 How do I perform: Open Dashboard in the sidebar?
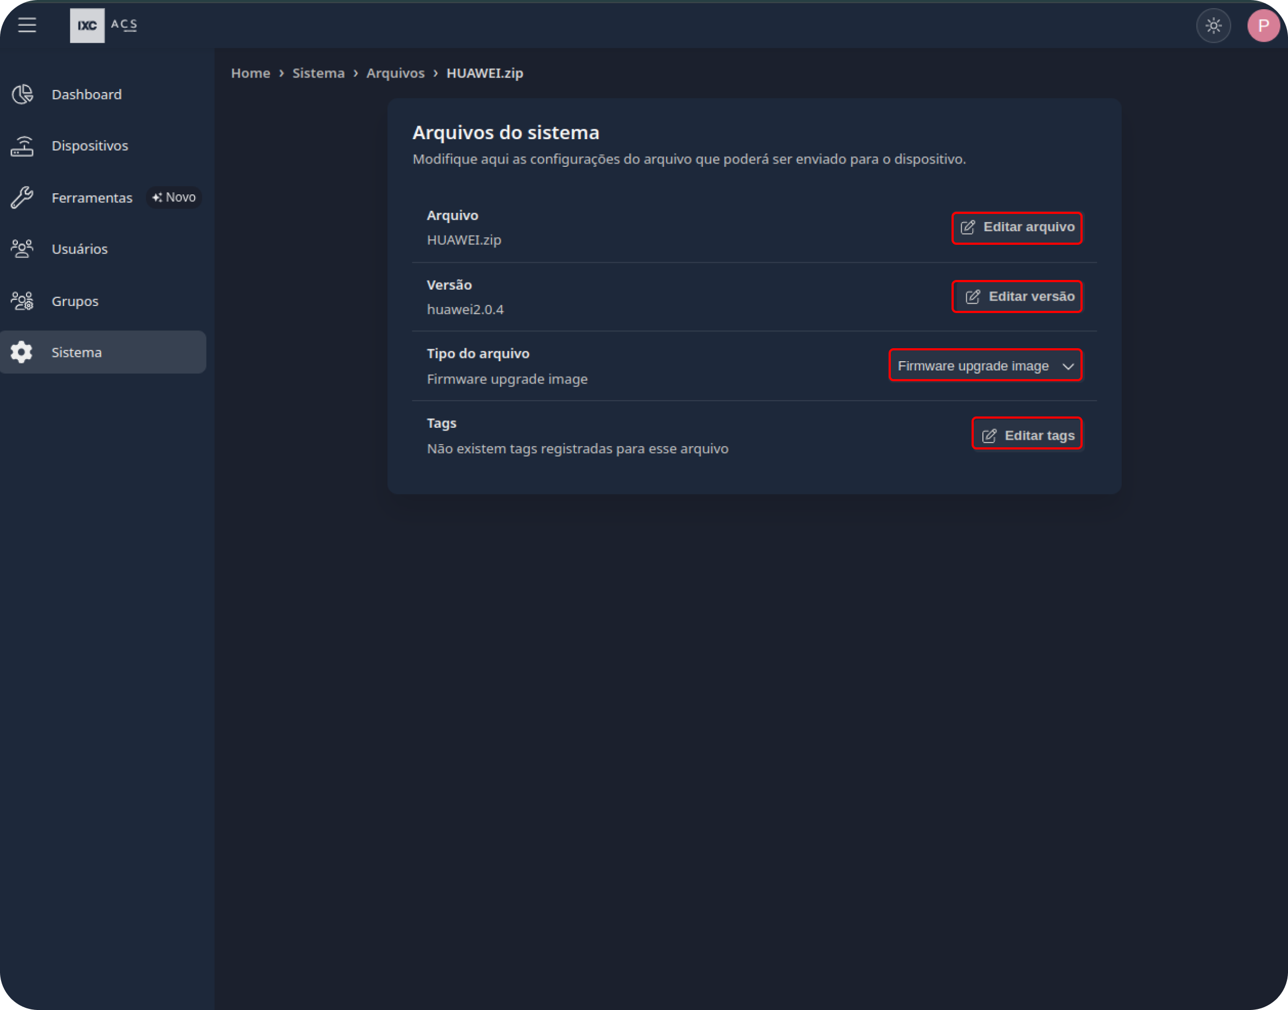pos(103,94)
